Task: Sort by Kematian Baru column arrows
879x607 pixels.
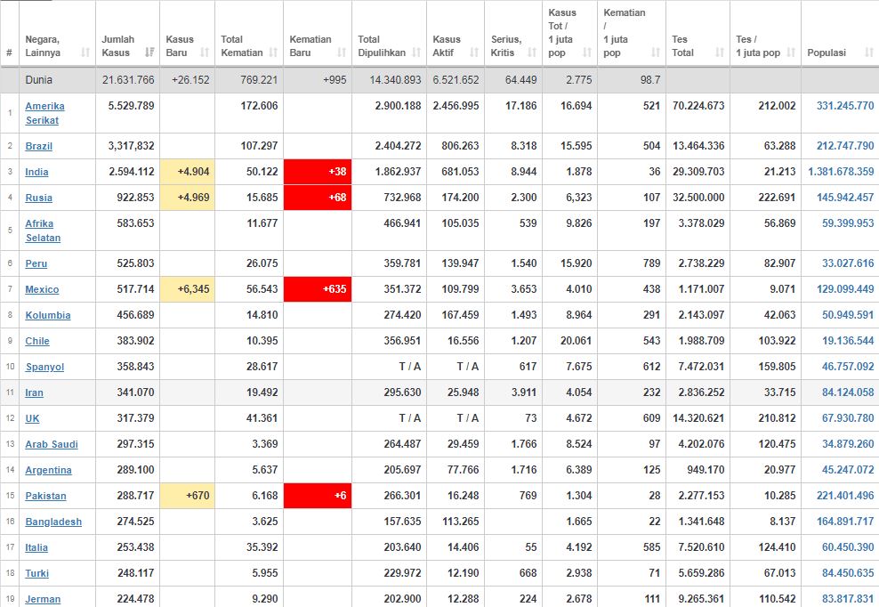Action: coord(342,53)
